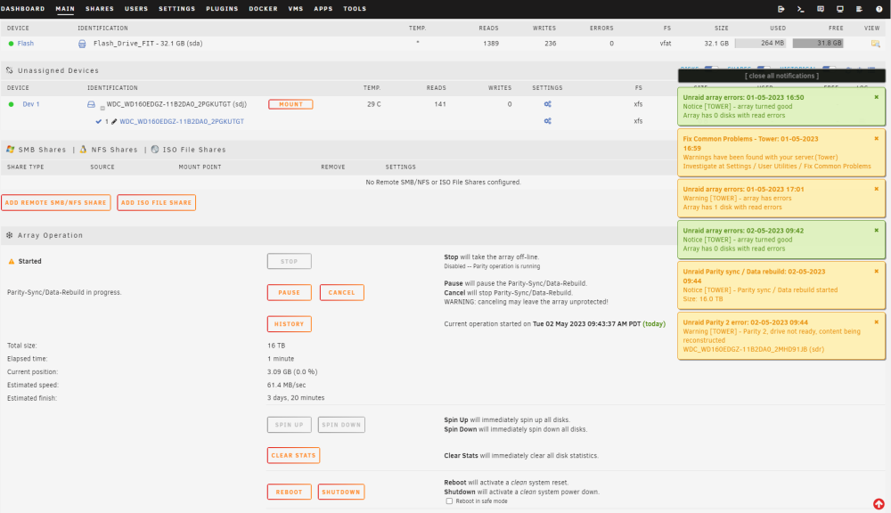This screenshot has width=891, height=513.
Task: Open the Dev 1 device link
Action: [30, 104]
